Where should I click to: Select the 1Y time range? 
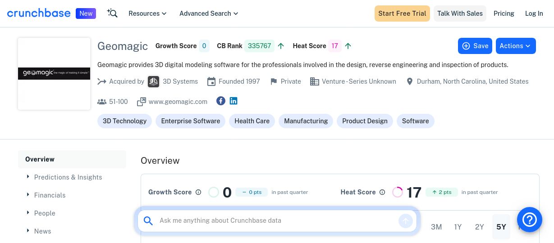[458, 227]
